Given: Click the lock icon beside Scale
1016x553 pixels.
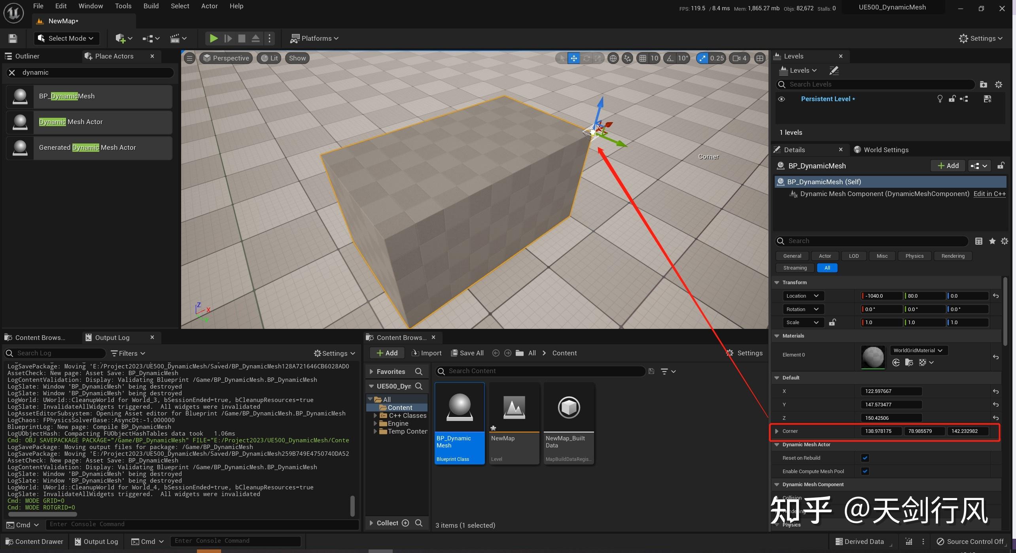Looking at the screenshot, I should pos(832,323).
